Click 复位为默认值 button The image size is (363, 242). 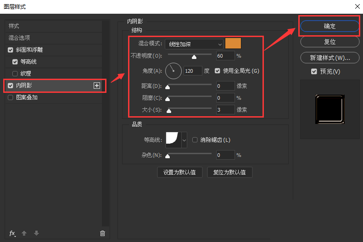(229, 172)
